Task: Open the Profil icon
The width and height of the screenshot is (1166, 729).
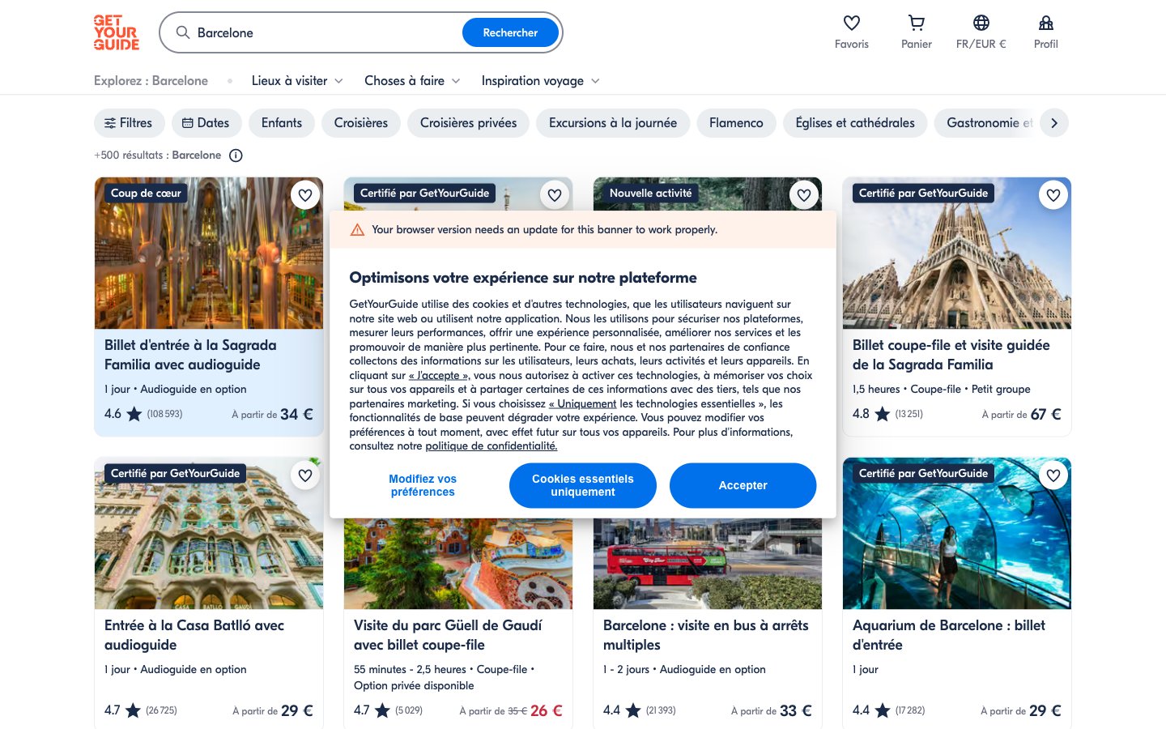Action: (x=1045, y=23)
